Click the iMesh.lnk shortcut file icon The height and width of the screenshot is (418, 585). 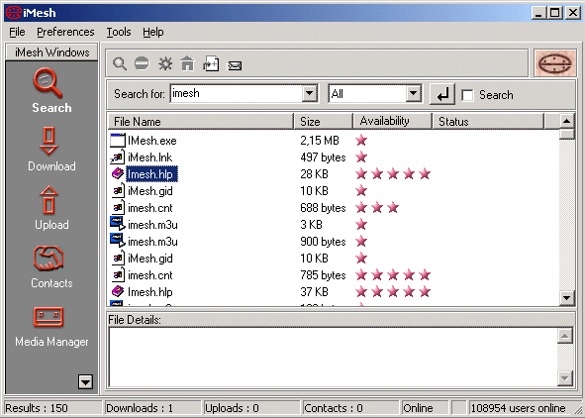[x=118, y=157]
